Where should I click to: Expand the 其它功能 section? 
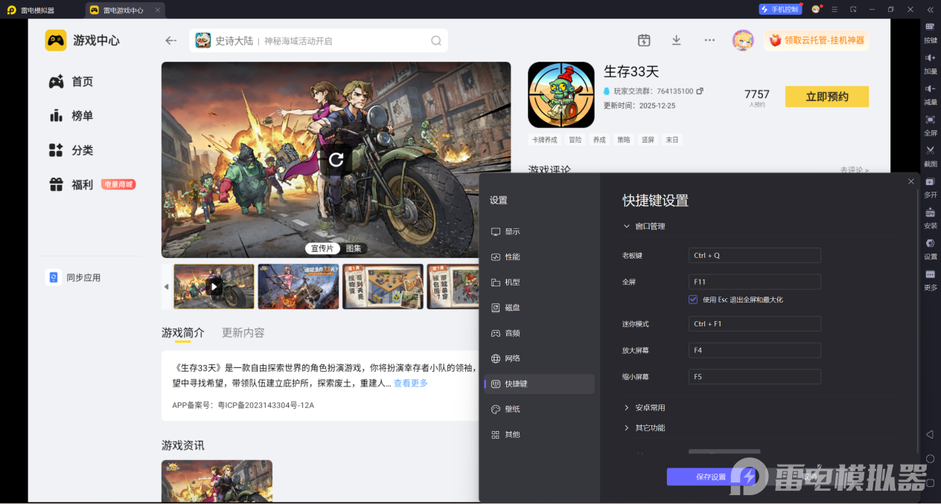645,427
